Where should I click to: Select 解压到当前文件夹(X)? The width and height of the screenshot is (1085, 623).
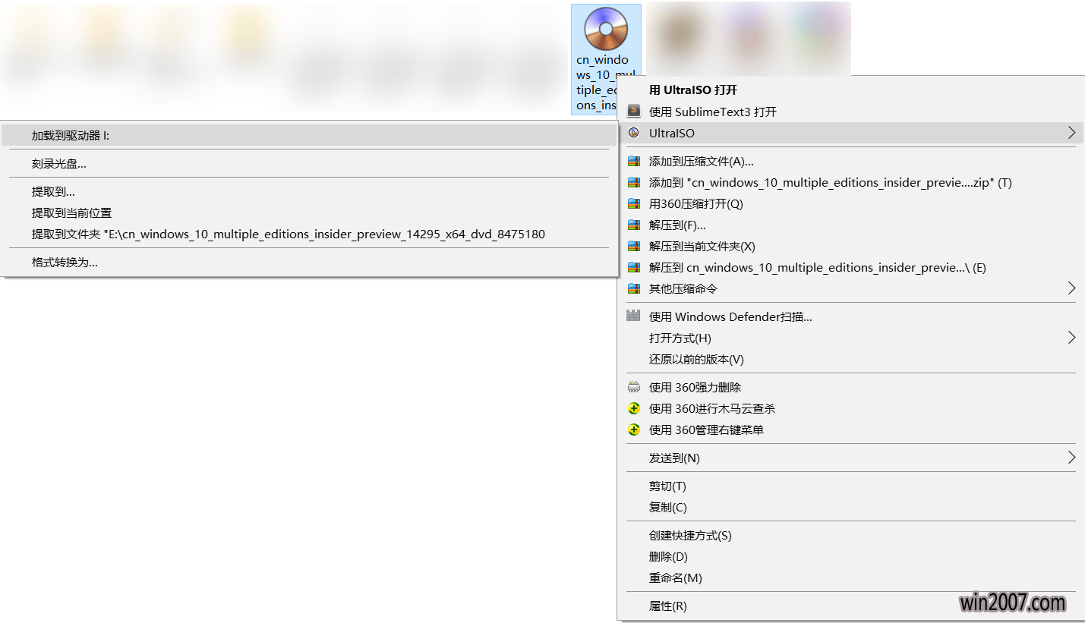click(851, 246)
